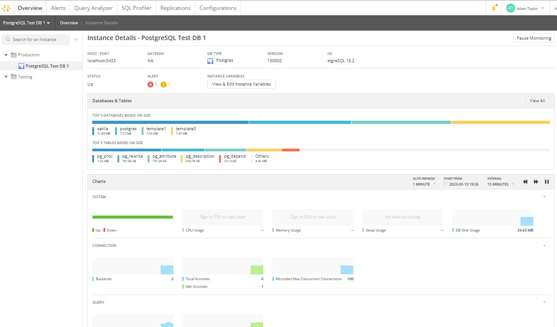557x327 pixels.
Task: Collapse the Testing folder tree node
Action: [6, 77]
